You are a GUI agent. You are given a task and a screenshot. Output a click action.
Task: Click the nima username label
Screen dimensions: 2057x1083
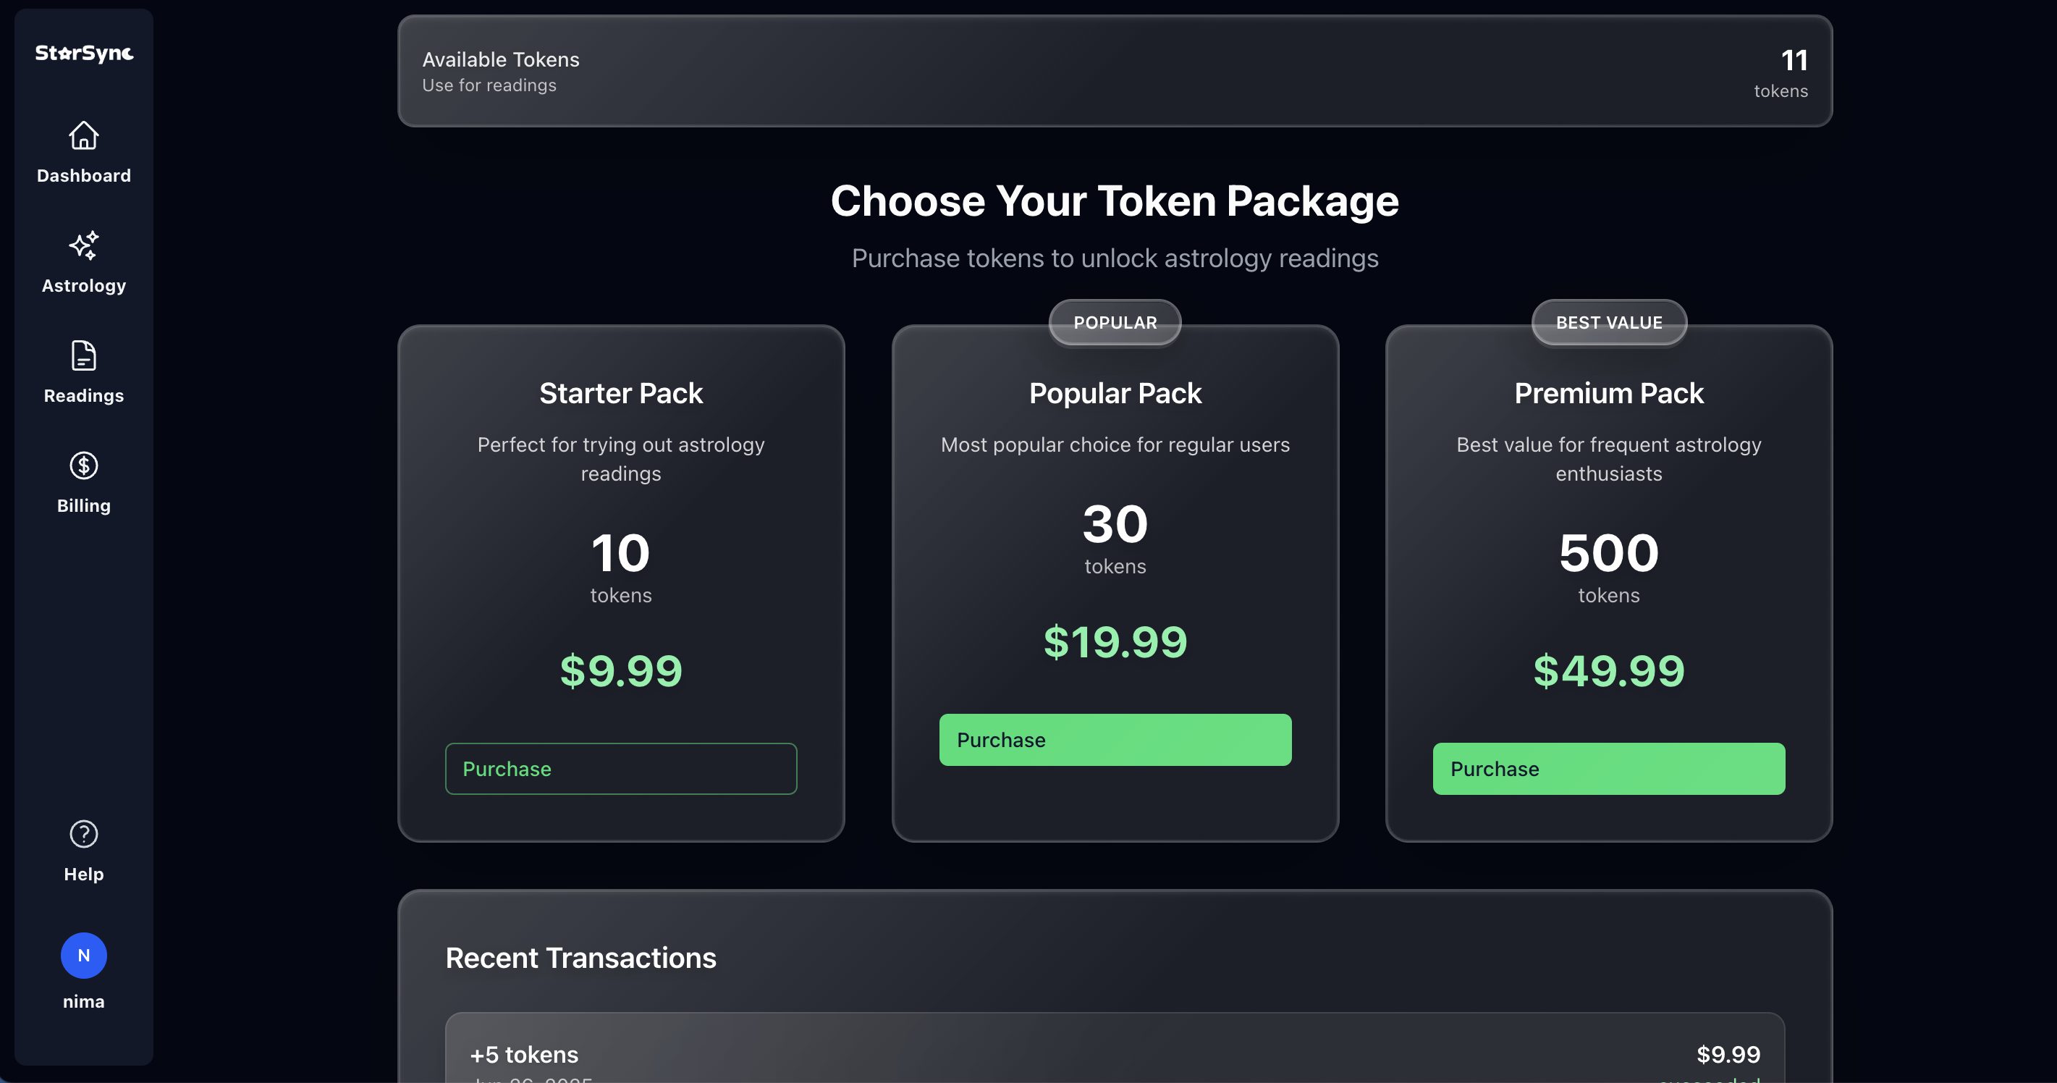[84, 1001]
